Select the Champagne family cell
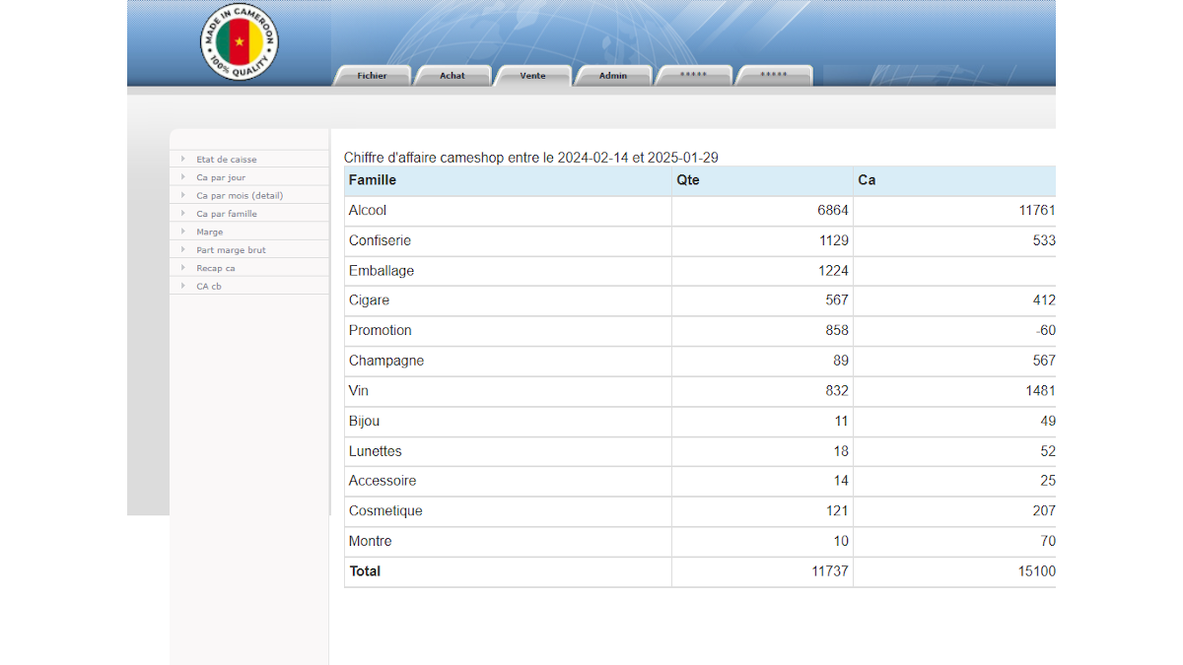Screen dimensions: 1183x665 click(509, 362)
